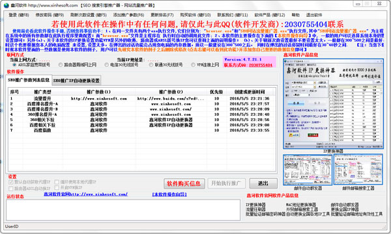Click http://www.baidu.com/s?wd= cell in row 1
The height and width of the screenshot is (234, 391).
click(171, 98)
